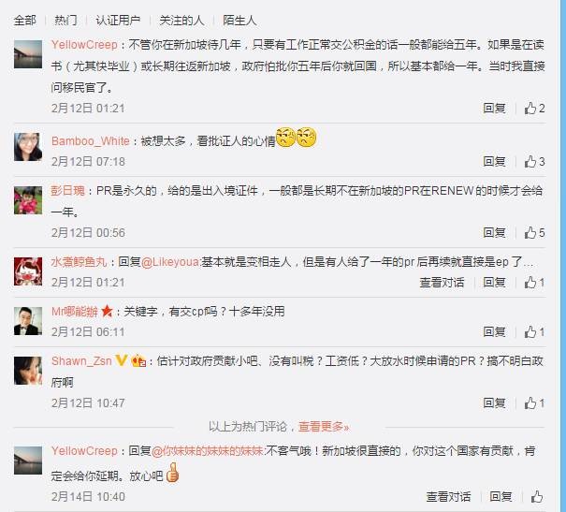
Task: Reply to Bamboo_White's comment via 回复
Action: tap(494, 161)
